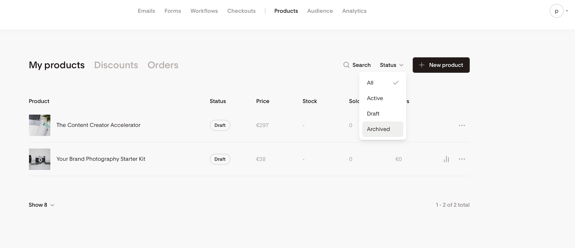Image resolution: width=575 pixels, height=248 pixels.
Task: View analytics chart for Photography Starter Kit
Action: coord(446,159)
